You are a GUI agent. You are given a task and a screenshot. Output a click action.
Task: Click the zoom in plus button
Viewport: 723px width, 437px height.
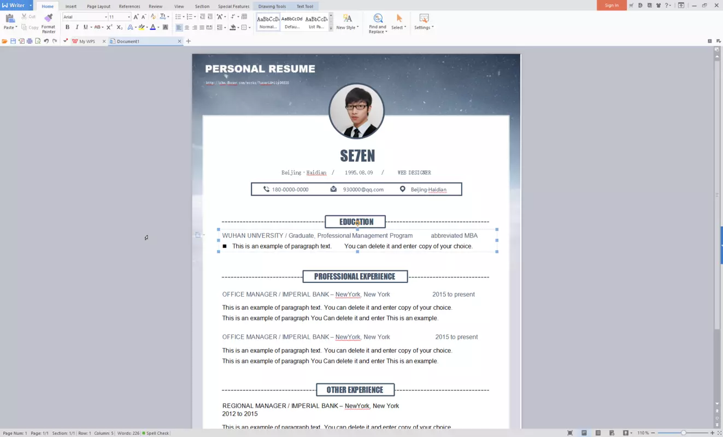point(712,433)
